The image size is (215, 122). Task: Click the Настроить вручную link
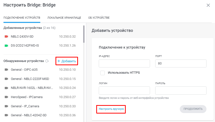(x=111, y=109)
